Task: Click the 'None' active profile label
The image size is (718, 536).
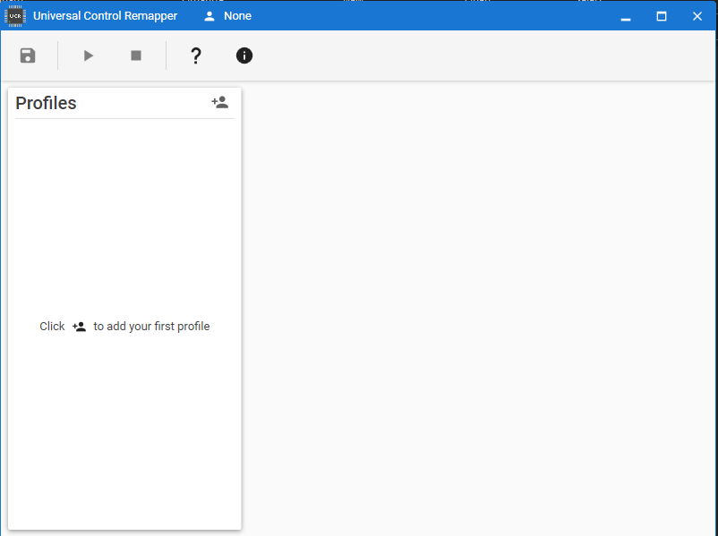Action: point(237,16)
